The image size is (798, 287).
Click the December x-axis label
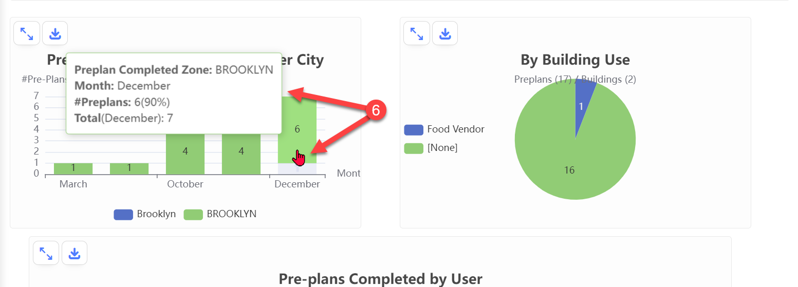(x=297, y=184)
